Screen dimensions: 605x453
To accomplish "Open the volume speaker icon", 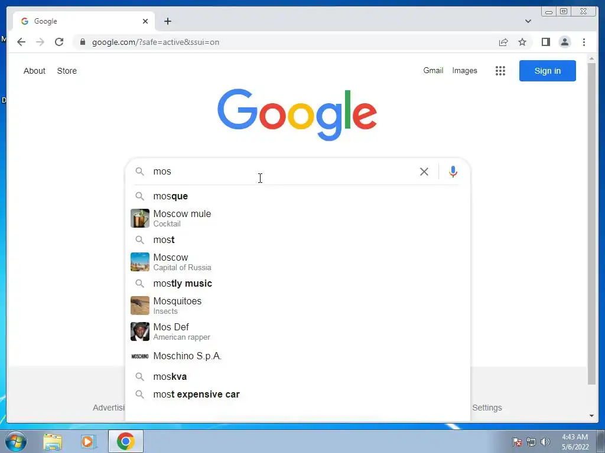I will 545,442.
